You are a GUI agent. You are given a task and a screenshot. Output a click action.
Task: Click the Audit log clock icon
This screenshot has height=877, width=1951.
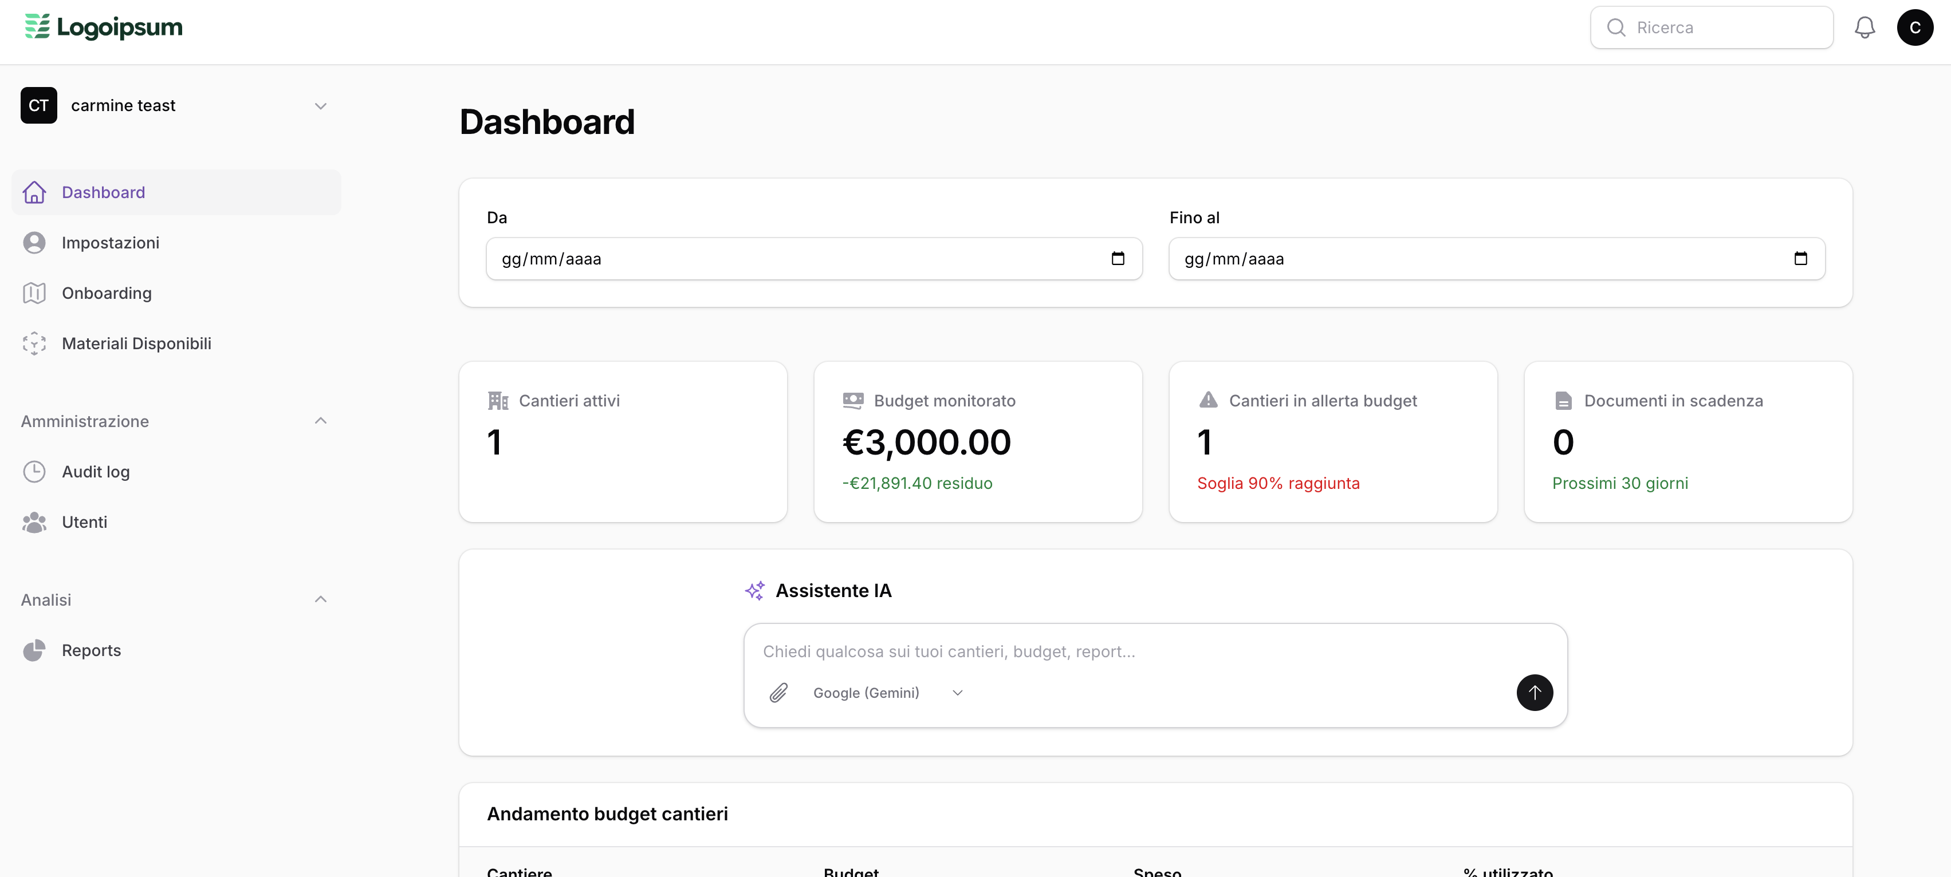(34, 471)
